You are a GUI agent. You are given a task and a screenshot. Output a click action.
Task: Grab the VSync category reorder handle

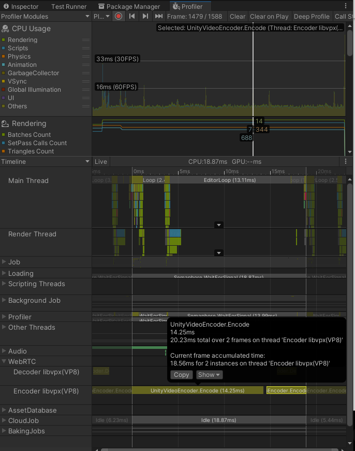[86, 81]
